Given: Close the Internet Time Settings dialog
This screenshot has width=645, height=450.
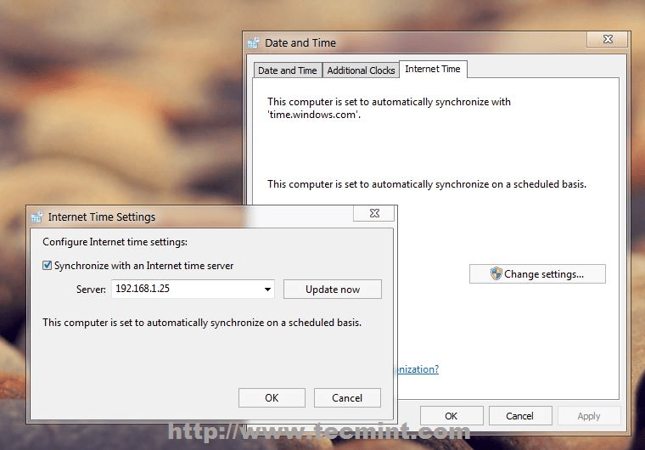Looking at the screenshot, I should click(374, 214).
